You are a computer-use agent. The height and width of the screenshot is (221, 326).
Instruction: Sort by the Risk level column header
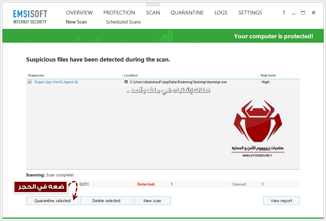point(268,75)
